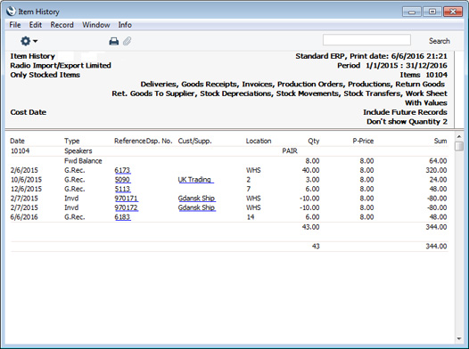This screenshot has height=349, width=469.
Task: Click the printer icon
Action: pyautogui.click(x=113, y=41)
